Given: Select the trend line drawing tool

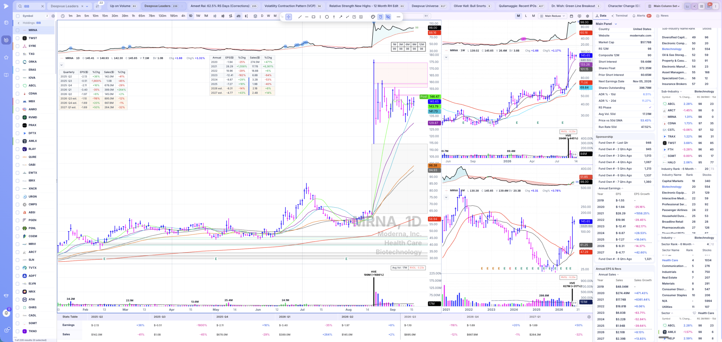Looking at the screenshot, I should point(300,17).
